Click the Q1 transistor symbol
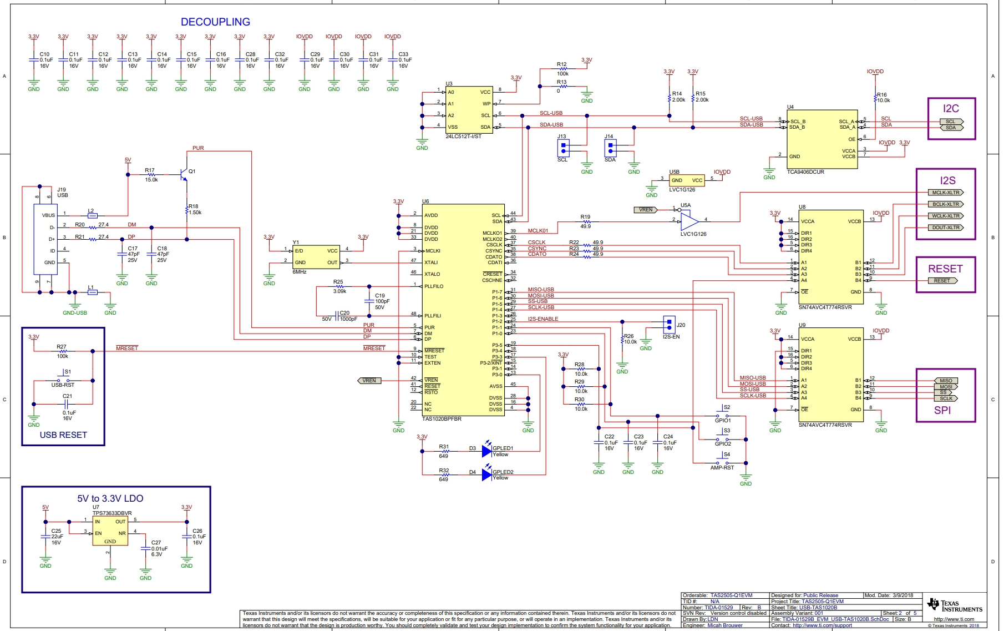 coord(185,174)
